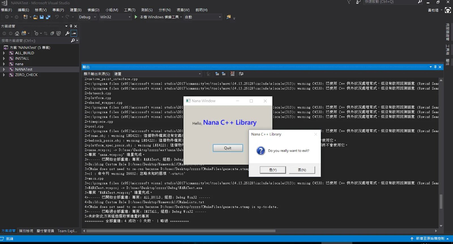The width and height of the screenshot is (453, 244).
Task: Toggle auto-hide pin on Output panel
Action: 435,67
